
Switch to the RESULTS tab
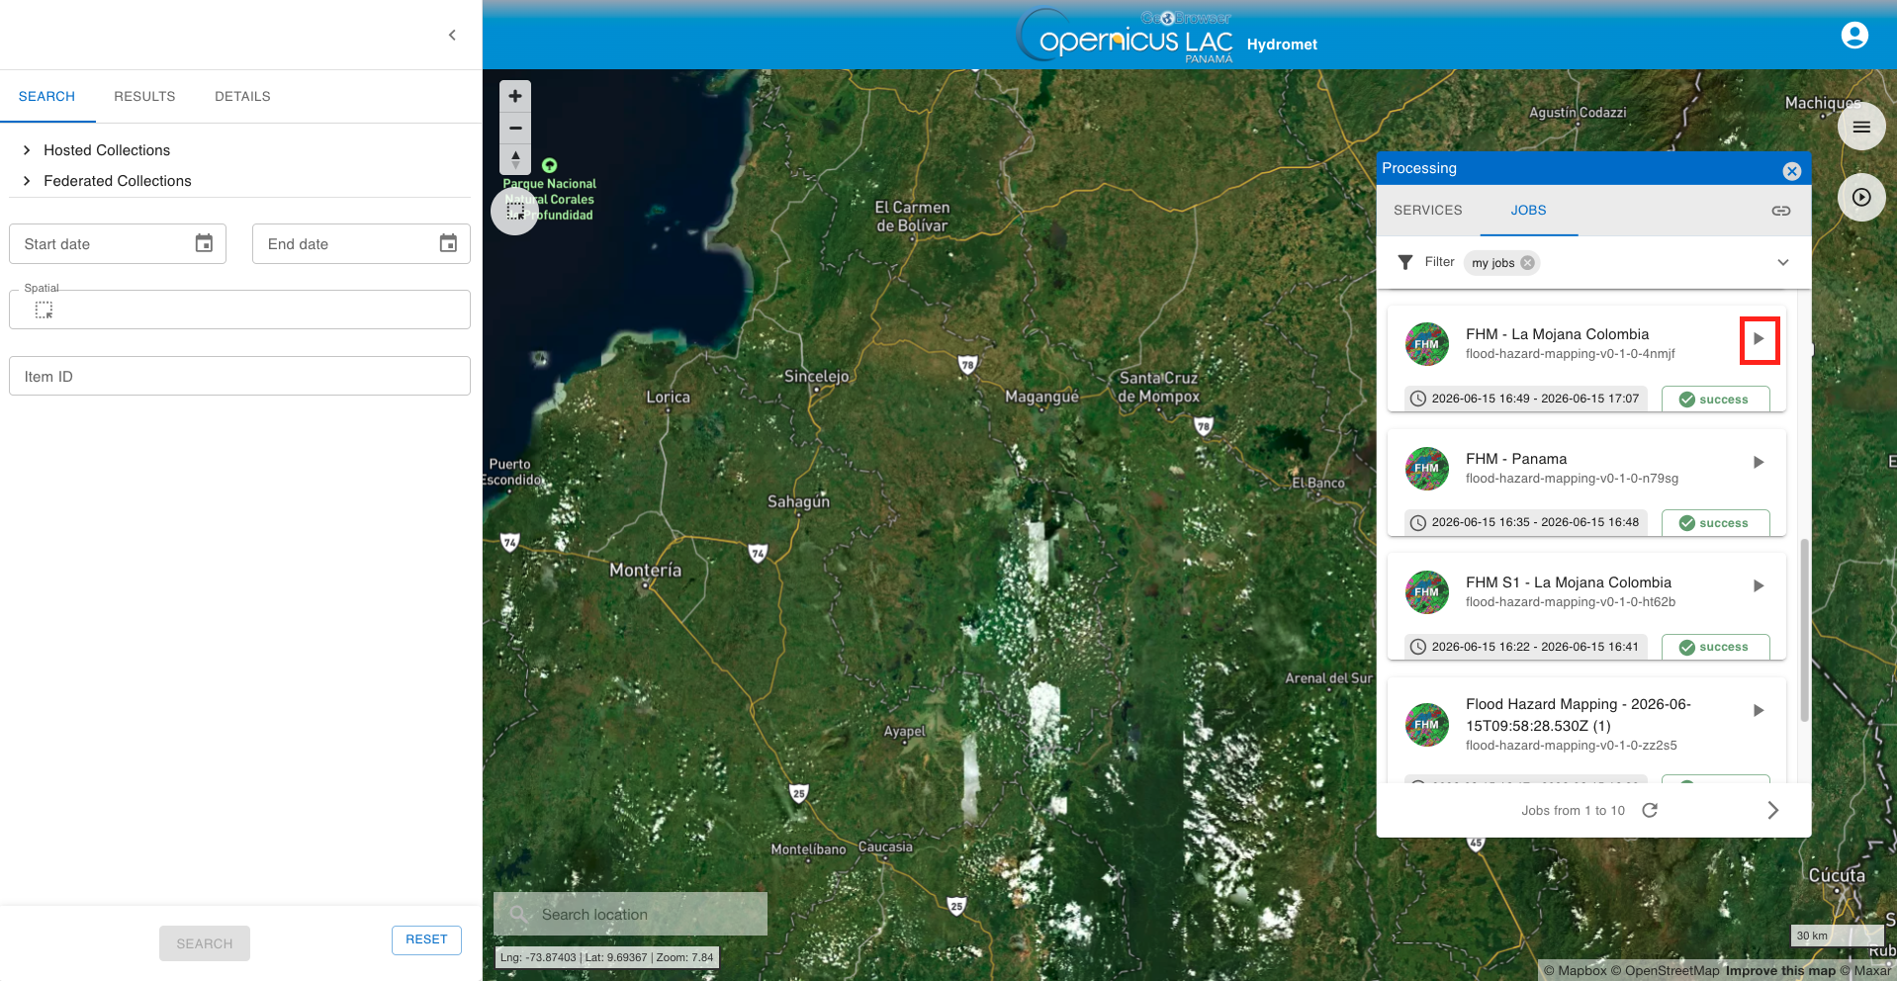tap(144, 96)
